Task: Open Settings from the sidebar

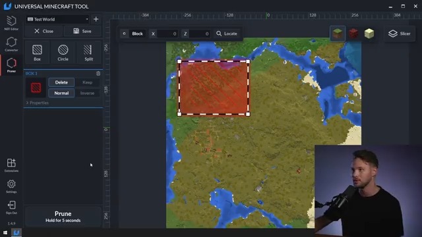Action: [11, 186]
